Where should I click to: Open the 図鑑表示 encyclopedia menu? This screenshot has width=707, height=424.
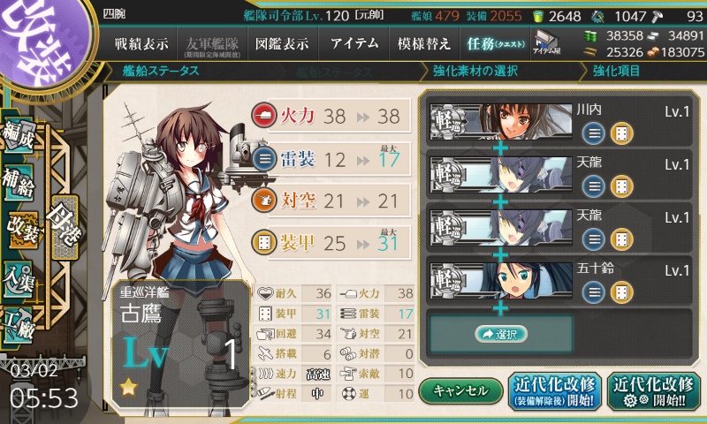point(282,43)
